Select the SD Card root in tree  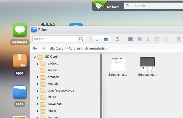(51, 57)
